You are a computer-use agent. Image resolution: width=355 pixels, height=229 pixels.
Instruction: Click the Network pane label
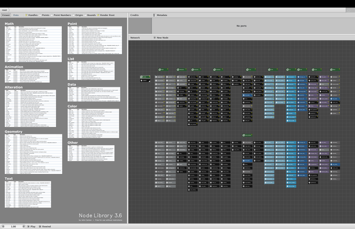135,38
